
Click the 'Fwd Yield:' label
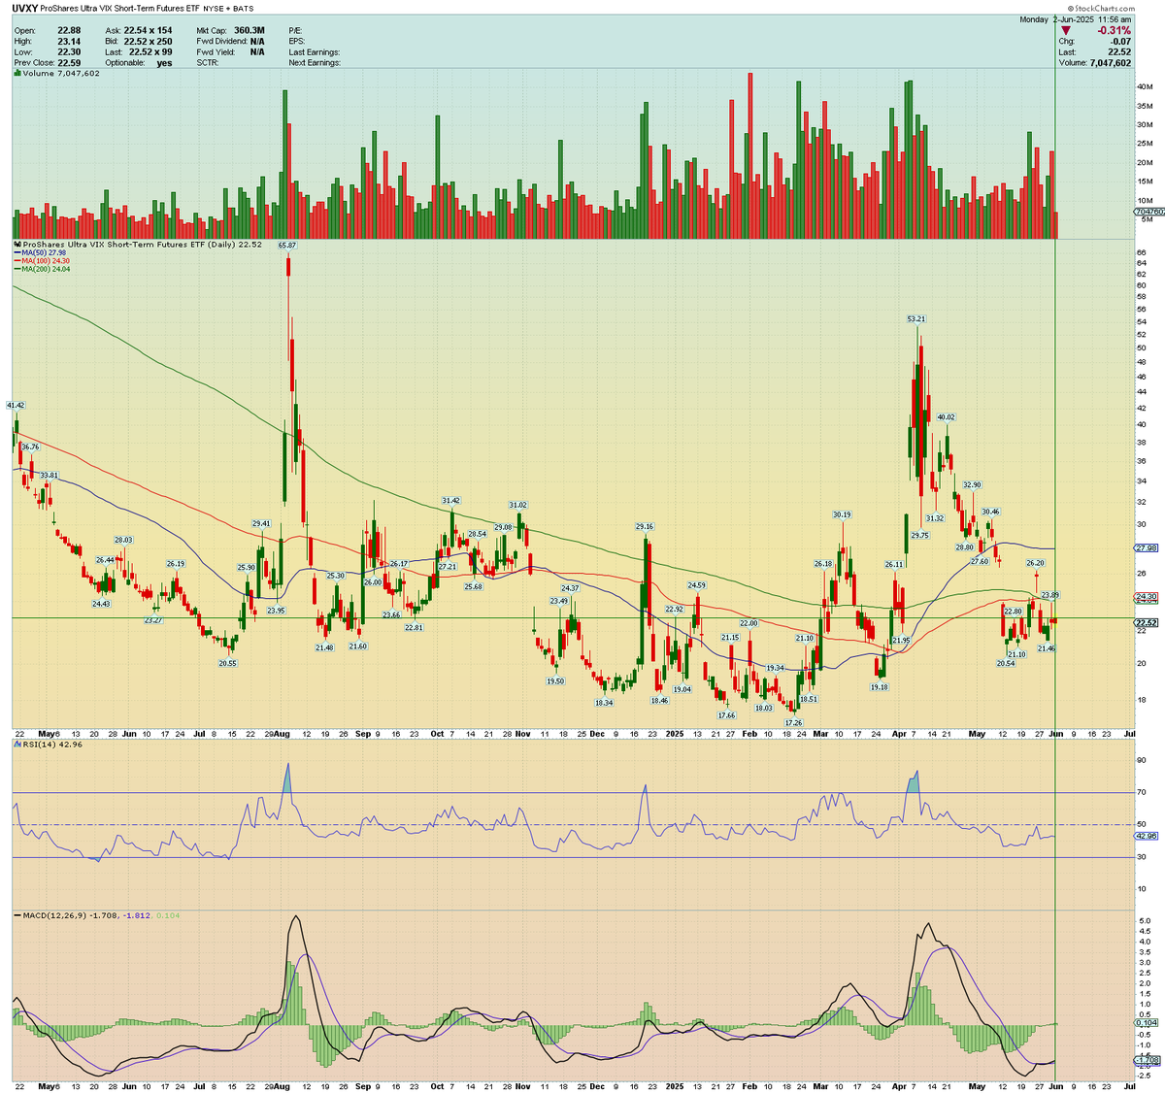(x=215, y=52)
